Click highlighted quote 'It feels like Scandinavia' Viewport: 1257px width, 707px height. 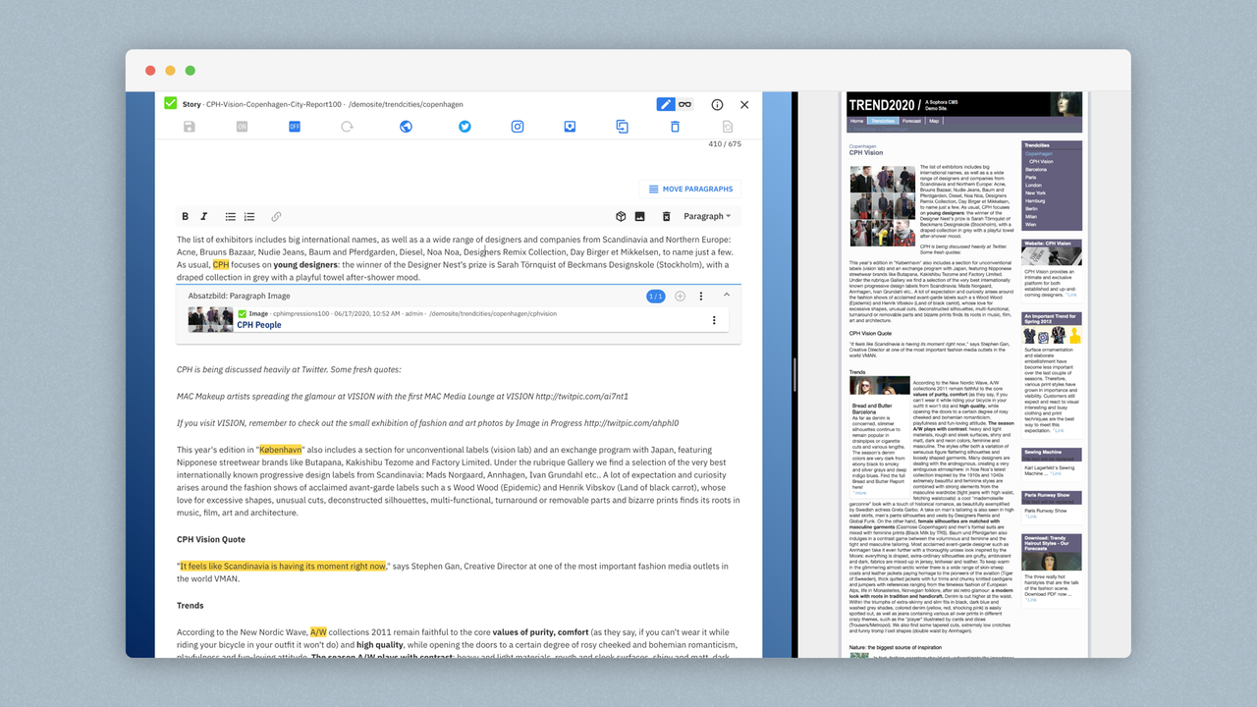[x=283, y=566]
